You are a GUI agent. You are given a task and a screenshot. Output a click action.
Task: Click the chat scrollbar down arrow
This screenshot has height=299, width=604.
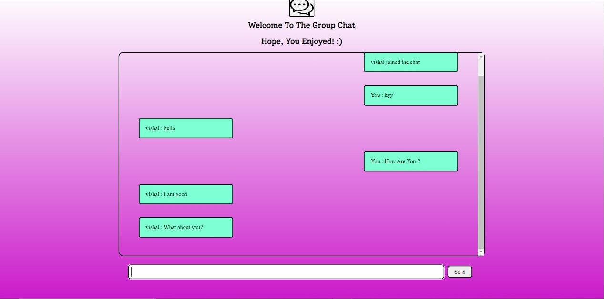(481, 251)
